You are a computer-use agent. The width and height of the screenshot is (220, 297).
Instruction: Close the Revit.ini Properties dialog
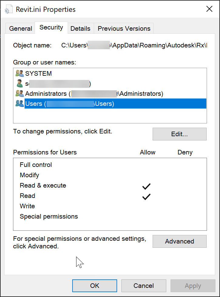click(209, 9)
